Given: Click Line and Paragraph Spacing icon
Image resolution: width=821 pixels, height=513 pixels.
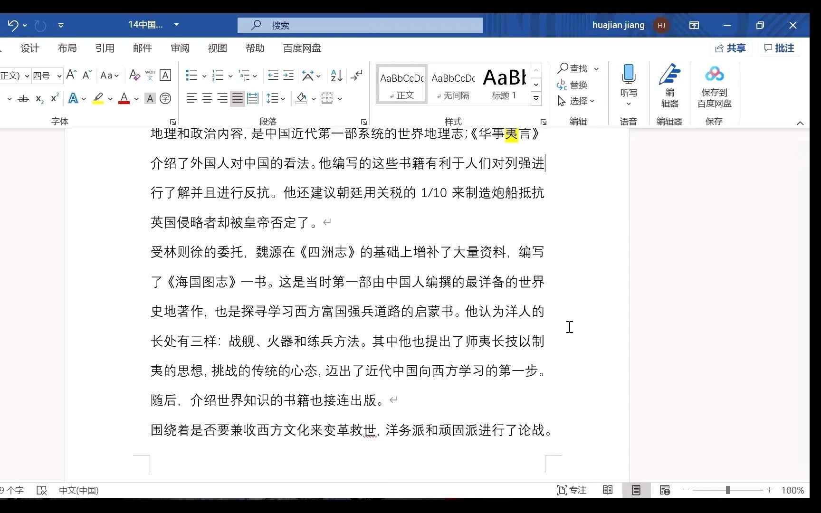Looking at the screenshot, I should click(272, 98).
